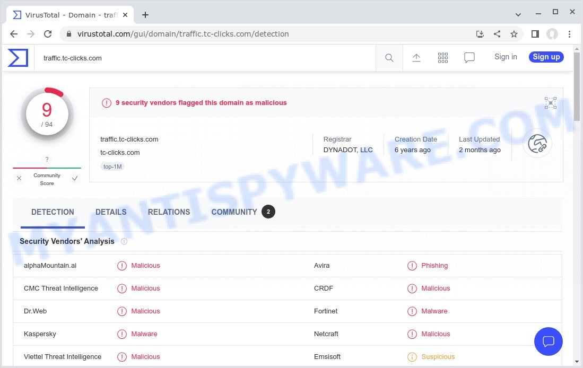
Task: Click browser back arrow
Action: (14, 34)
